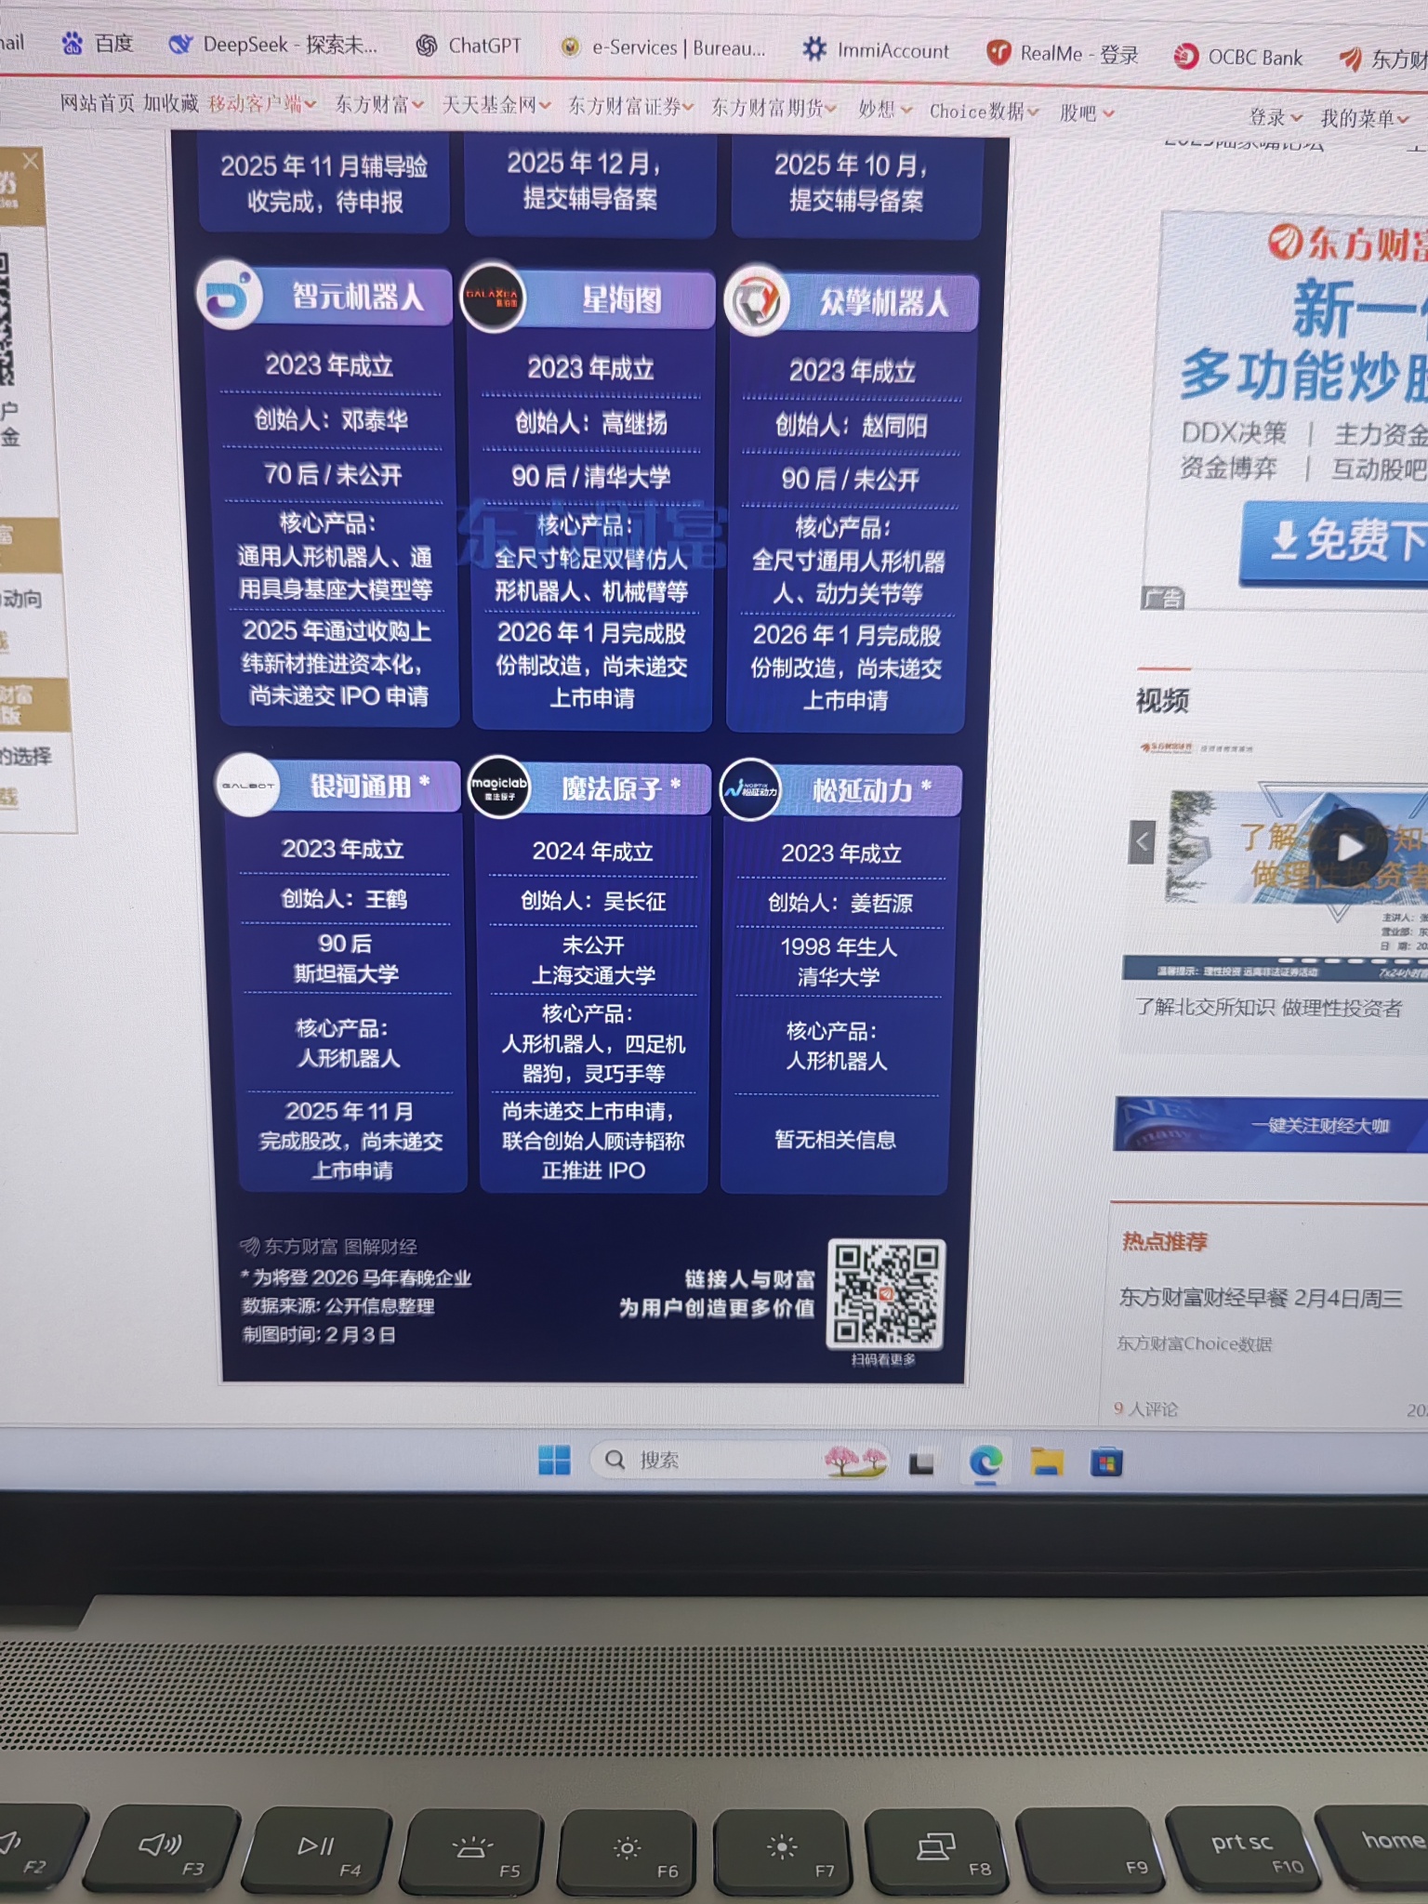The height and width of the screenshot is (1904, 1428).
Task: Go to previous video with left arrow
Action: click(x=1142, y=842)
